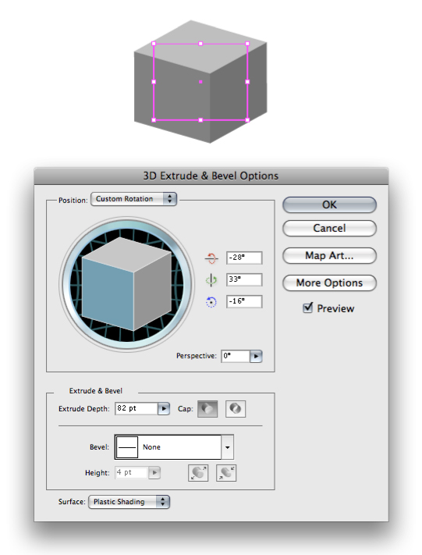The height and width of the screenshot is (555, 422).
Task: Click the None bevel shape preview icon
Action: click(x=127, y=447)
